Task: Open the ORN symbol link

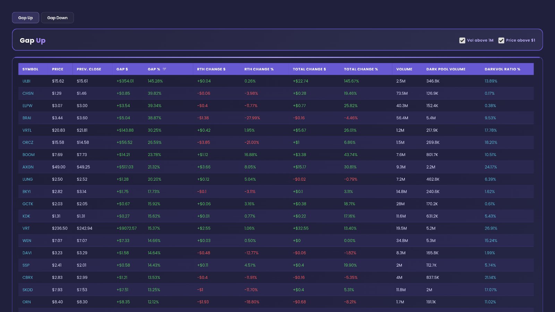Action: click(x=27, y=302)
